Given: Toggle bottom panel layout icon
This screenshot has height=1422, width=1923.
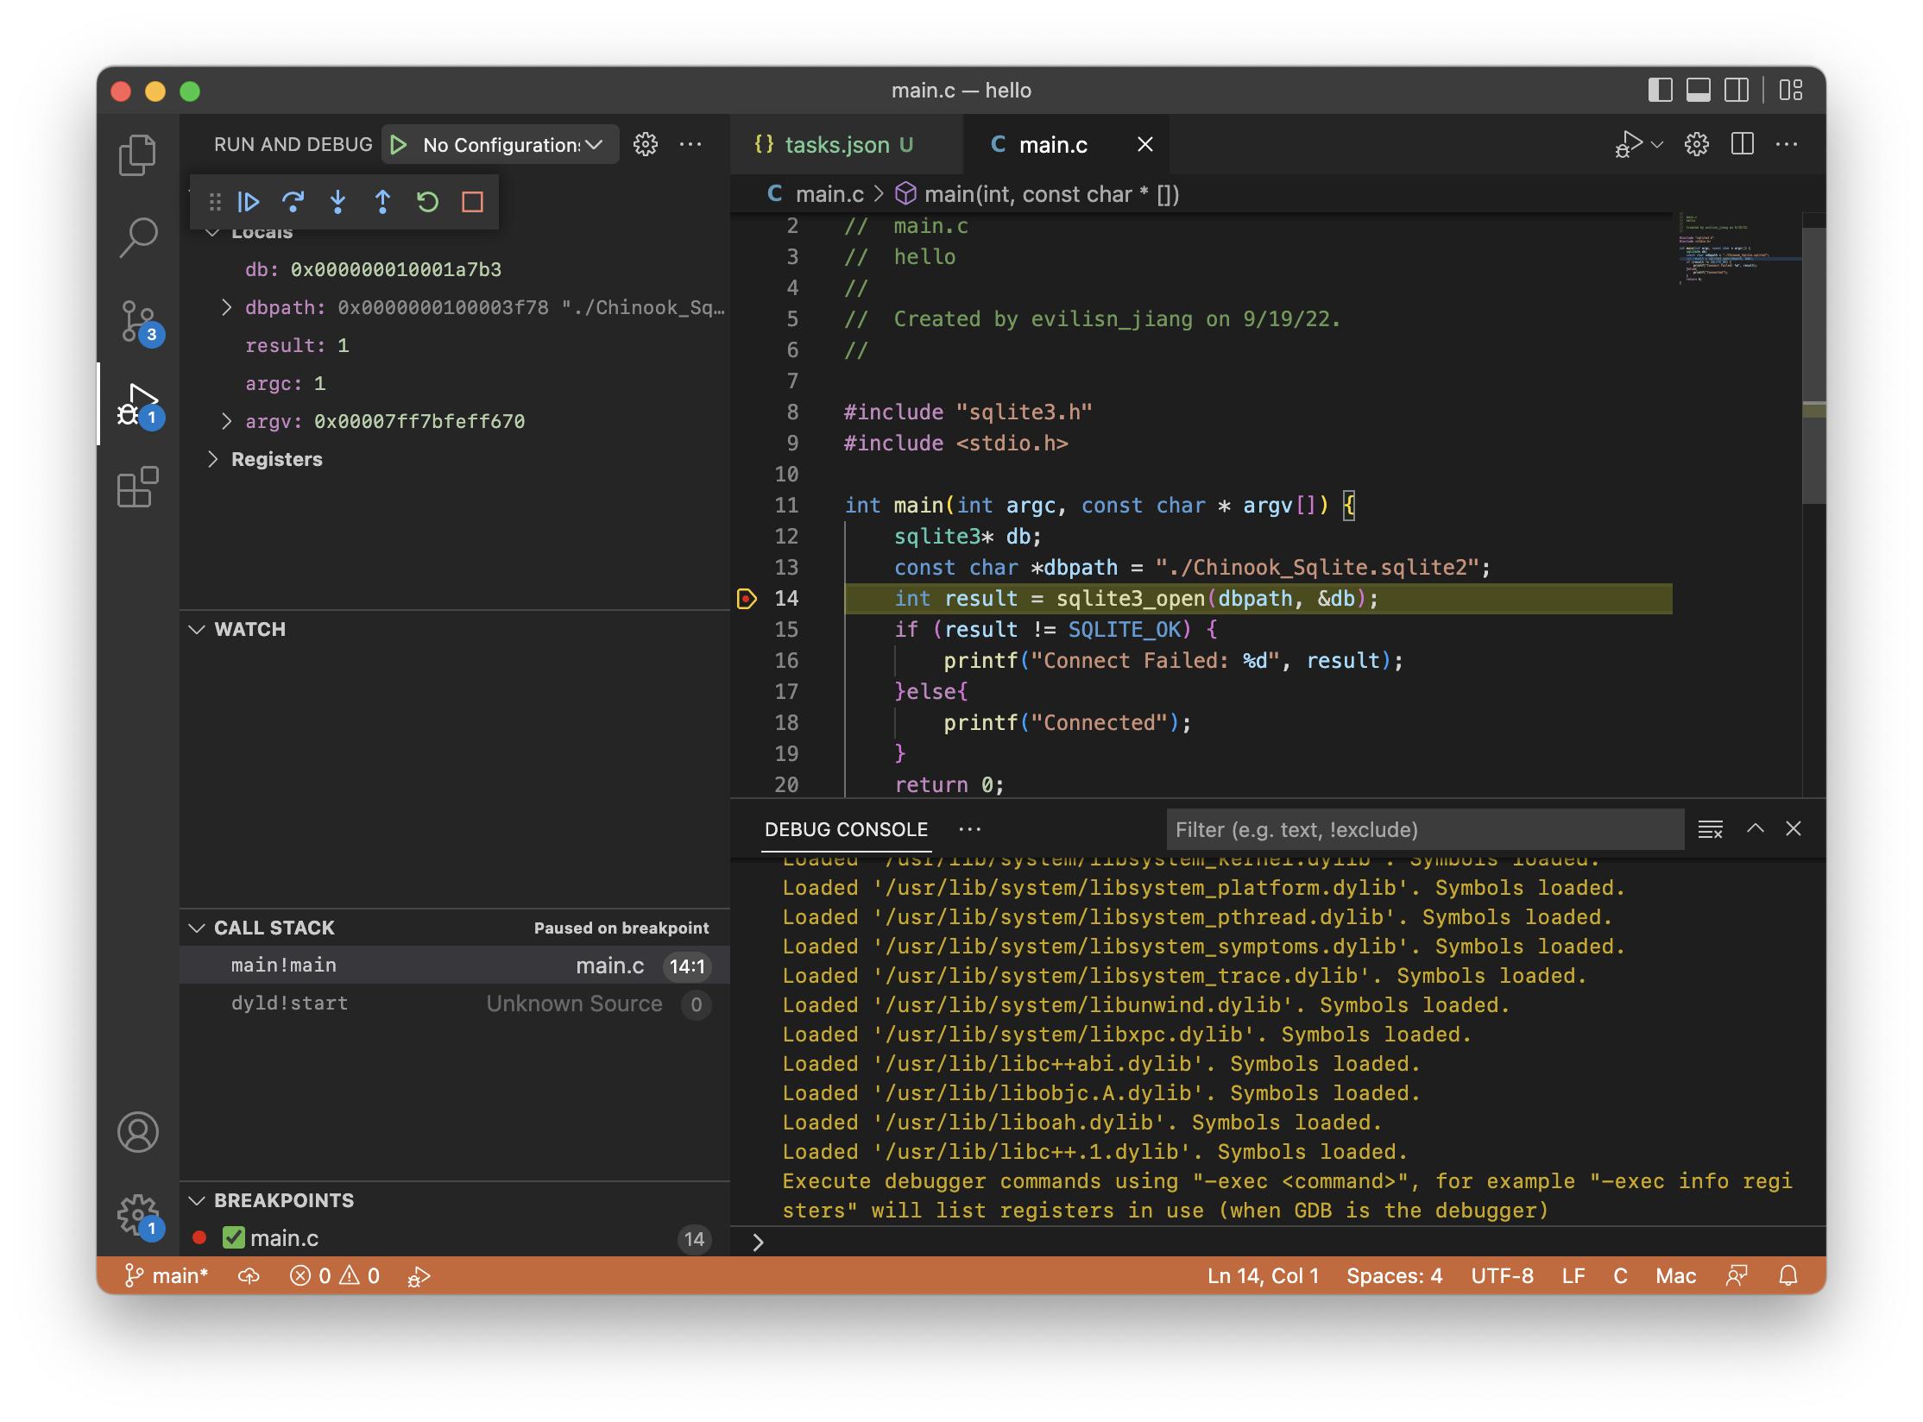Looking at the screenshot, I should [x=1699, y=91].
